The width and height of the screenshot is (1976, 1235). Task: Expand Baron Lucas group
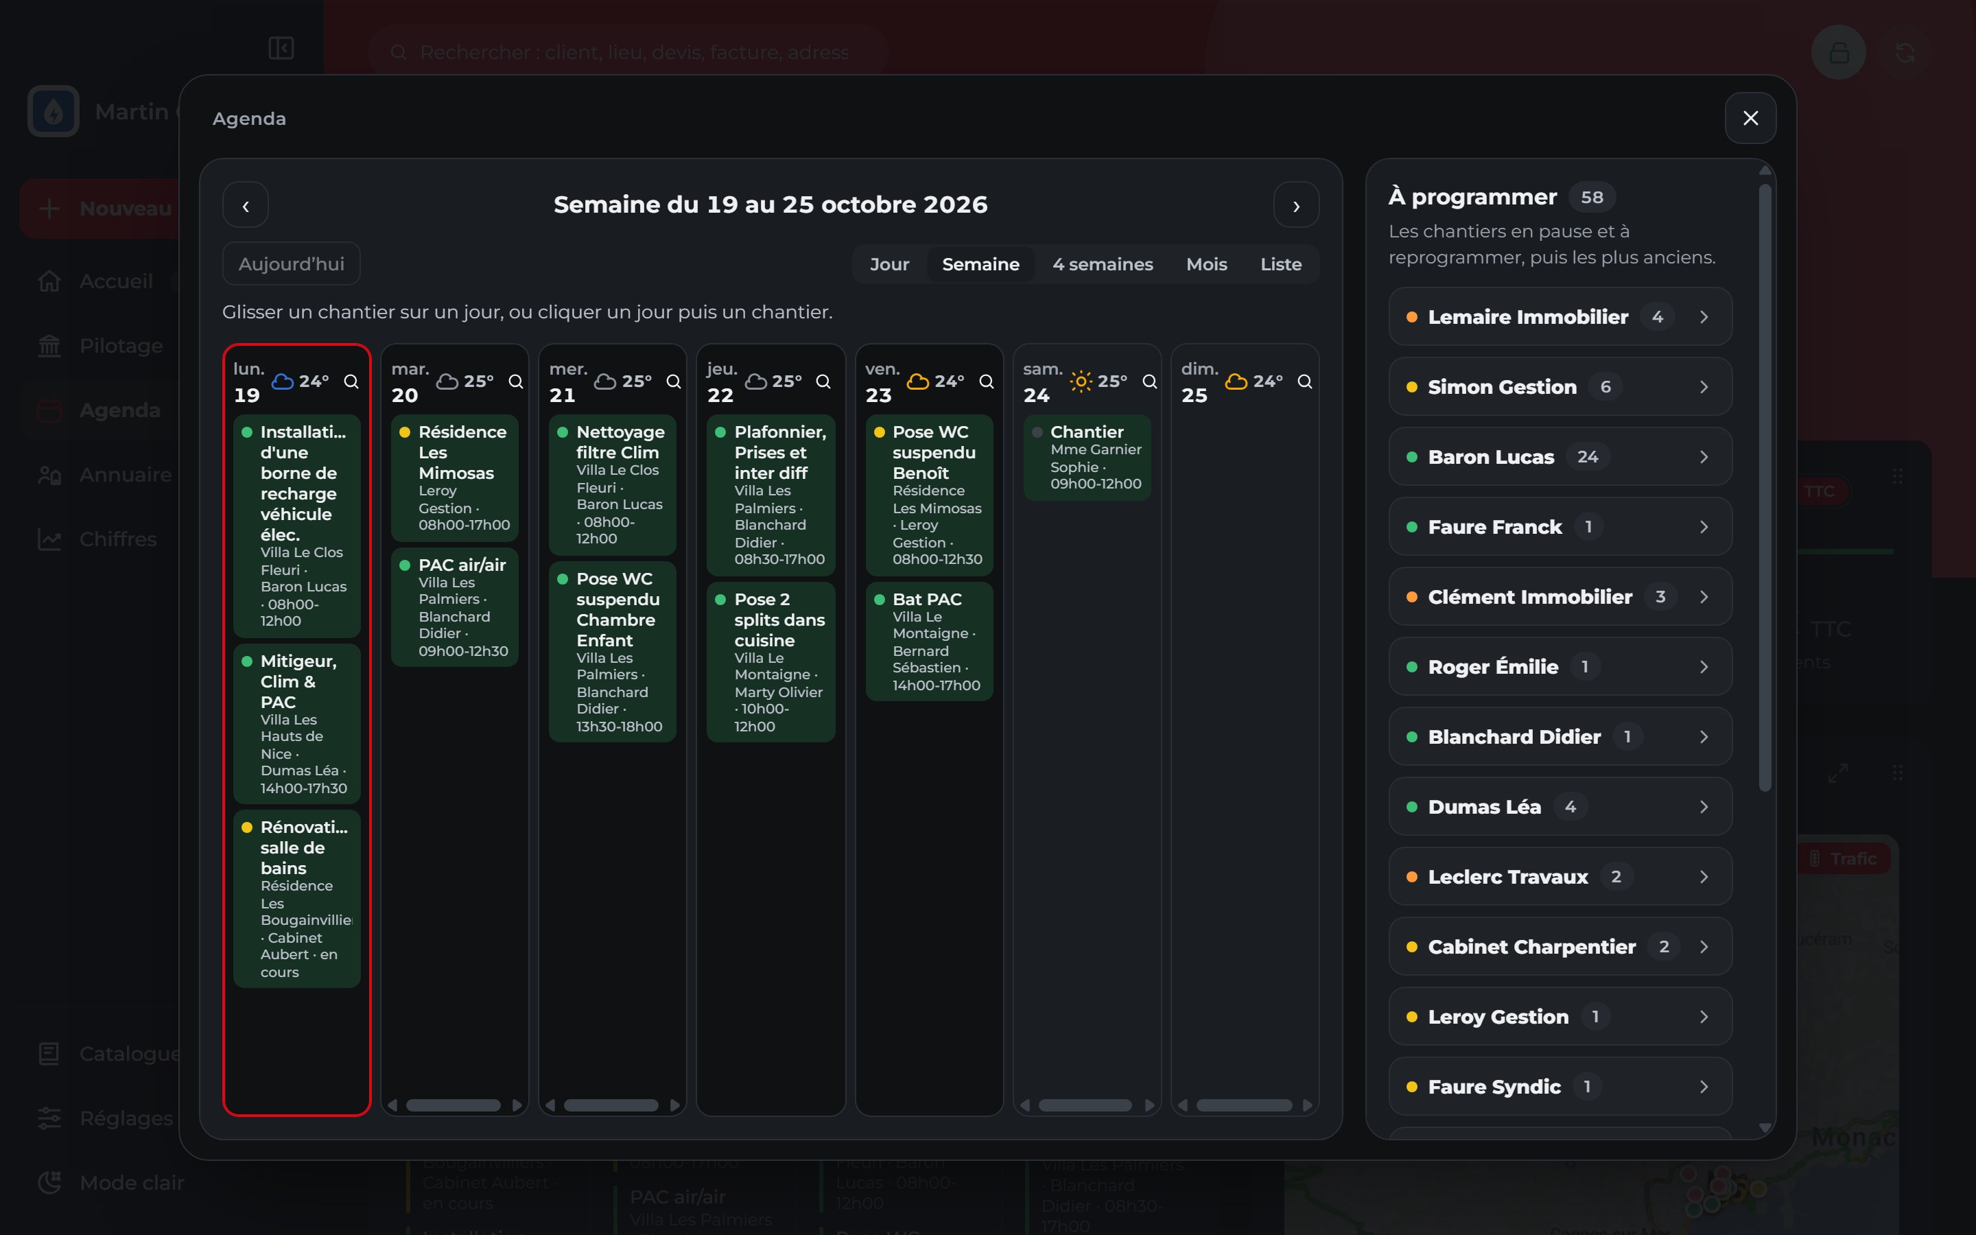click(x=1560, y=458)
